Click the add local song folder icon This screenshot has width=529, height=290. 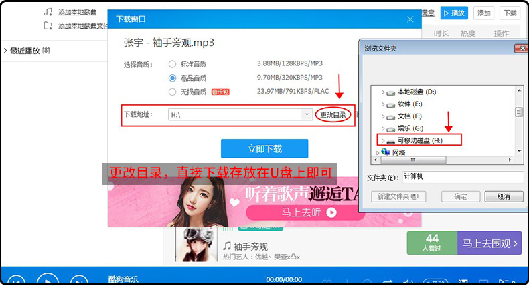48,26
